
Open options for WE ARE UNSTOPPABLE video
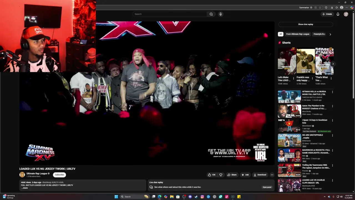(332, 136)
